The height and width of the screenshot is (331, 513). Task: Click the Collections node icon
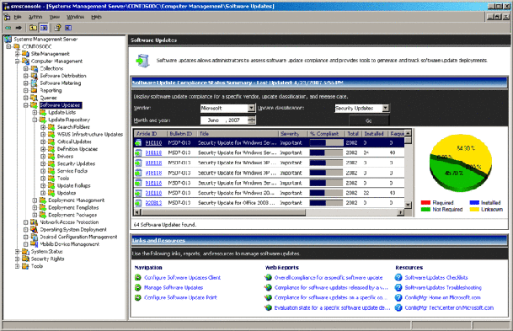(35, 68)
